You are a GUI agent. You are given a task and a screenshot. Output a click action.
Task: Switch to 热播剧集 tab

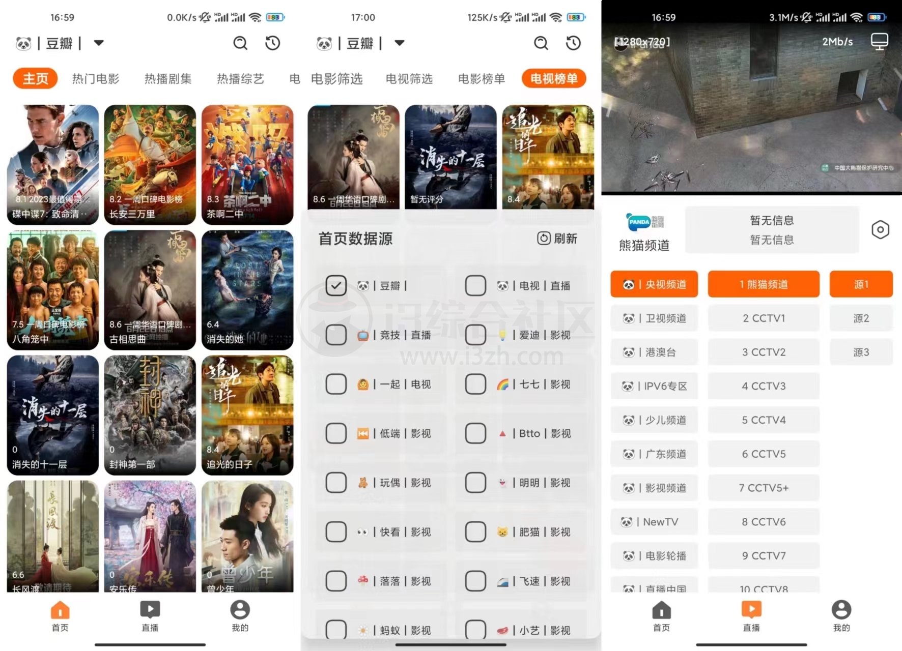pyautogui.click(x=168, y=79)
